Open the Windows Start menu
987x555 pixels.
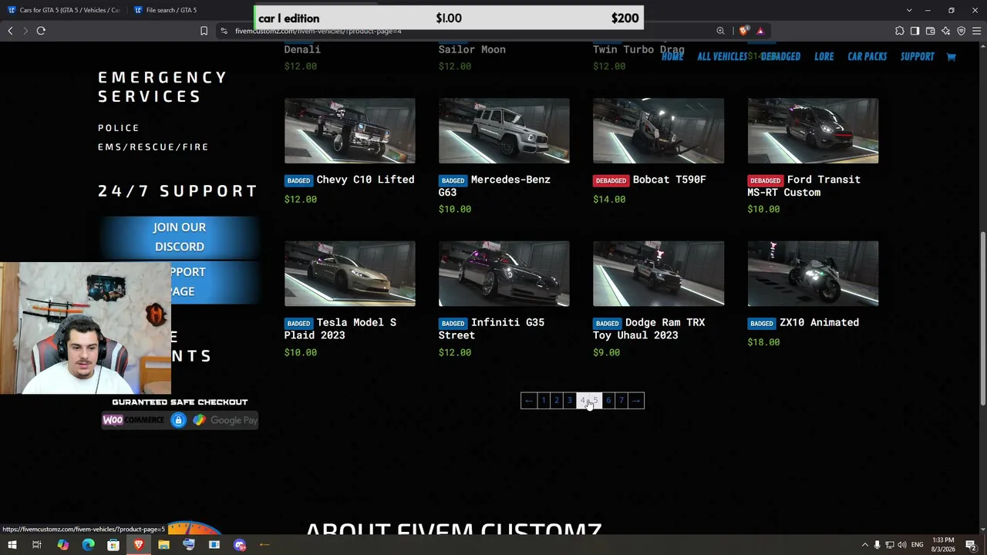[12, 545]
